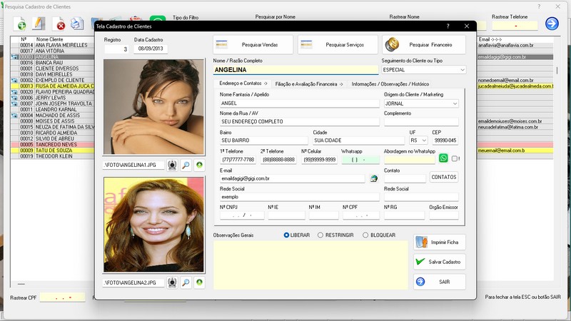Tick the checkbox beside the WhatsApp icon
This screenshot has height=321, width=571.
(x=455, y=159)
